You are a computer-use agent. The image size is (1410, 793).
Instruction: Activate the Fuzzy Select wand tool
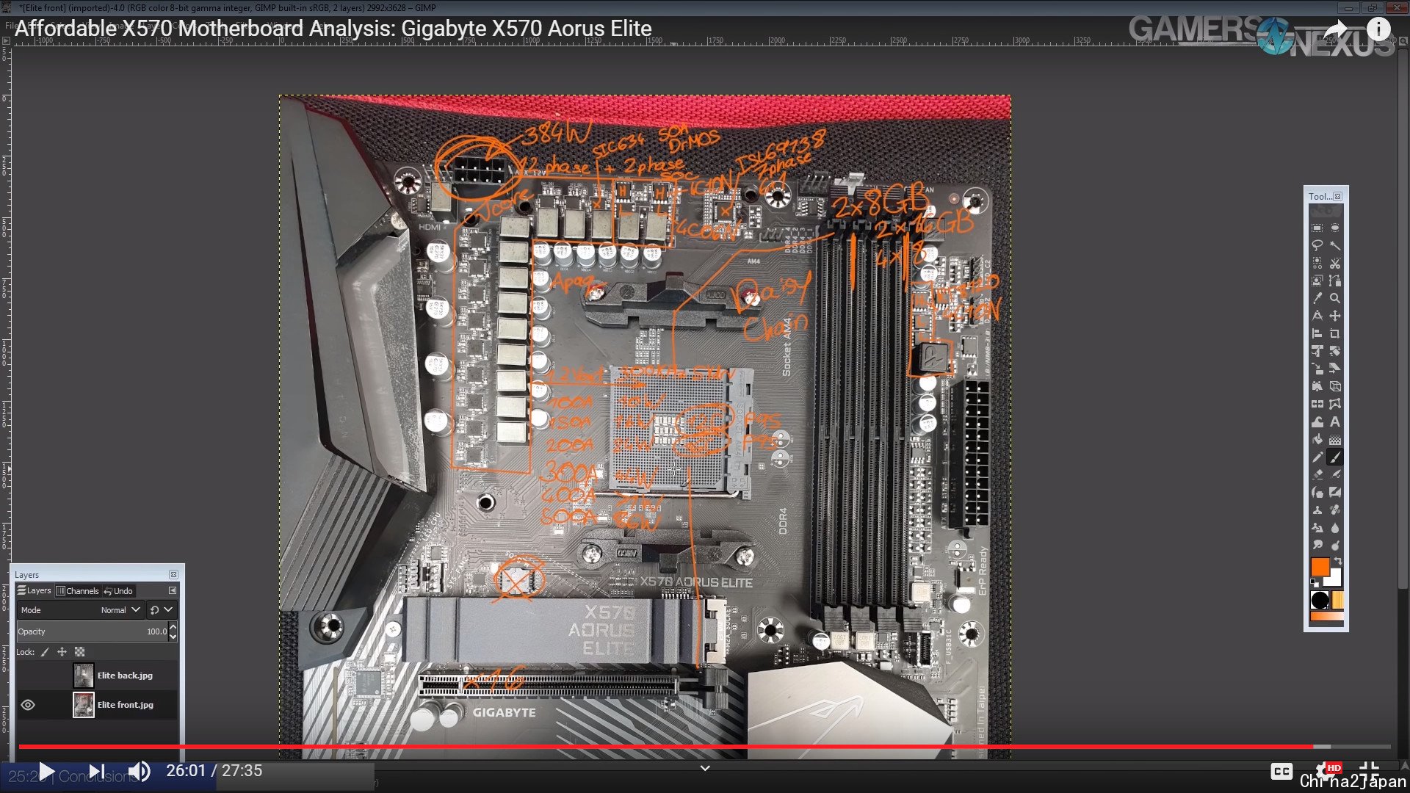point(1335,246)
